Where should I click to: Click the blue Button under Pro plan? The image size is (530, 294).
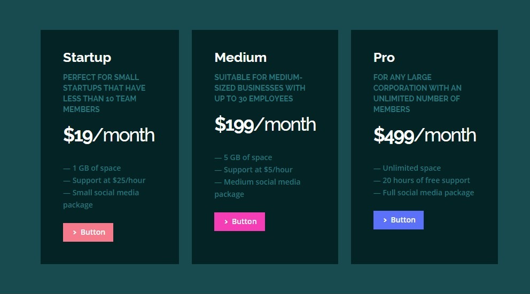(398, 220)
